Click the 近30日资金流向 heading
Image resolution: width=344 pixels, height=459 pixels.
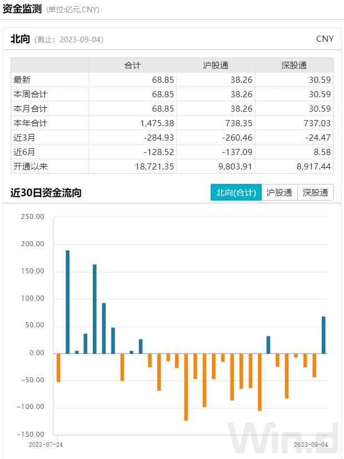(46, 193)
